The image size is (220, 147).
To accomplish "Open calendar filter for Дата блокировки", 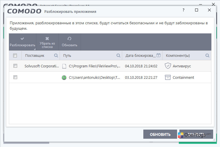I will [158, 55].
